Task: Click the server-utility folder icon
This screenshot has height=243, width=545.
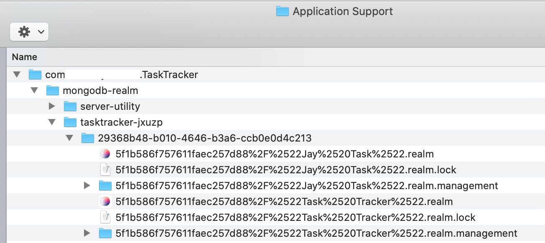Action: tap(70, 106)
